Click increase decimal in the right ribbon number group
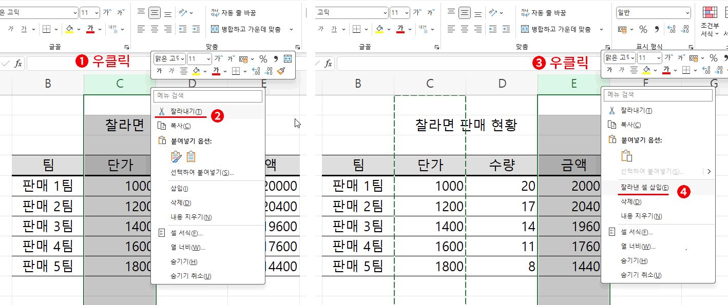728x305 pixels. pos(671,29)
